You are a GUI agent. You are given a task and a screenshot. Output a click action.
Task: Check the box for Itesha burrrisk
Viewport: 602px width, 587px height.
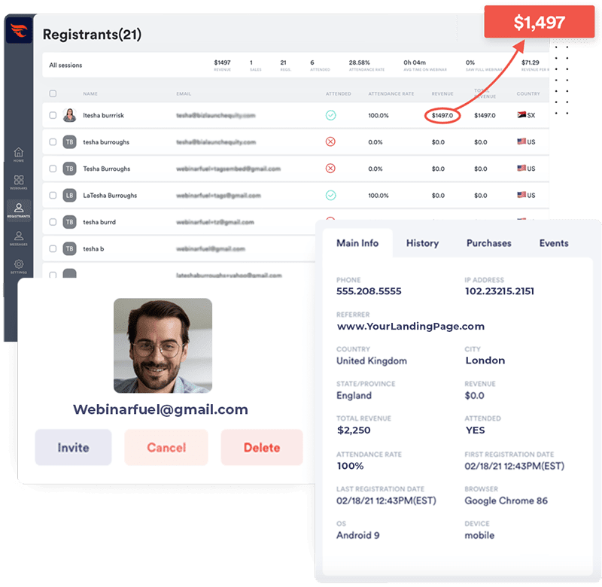[x=53, y=115]
